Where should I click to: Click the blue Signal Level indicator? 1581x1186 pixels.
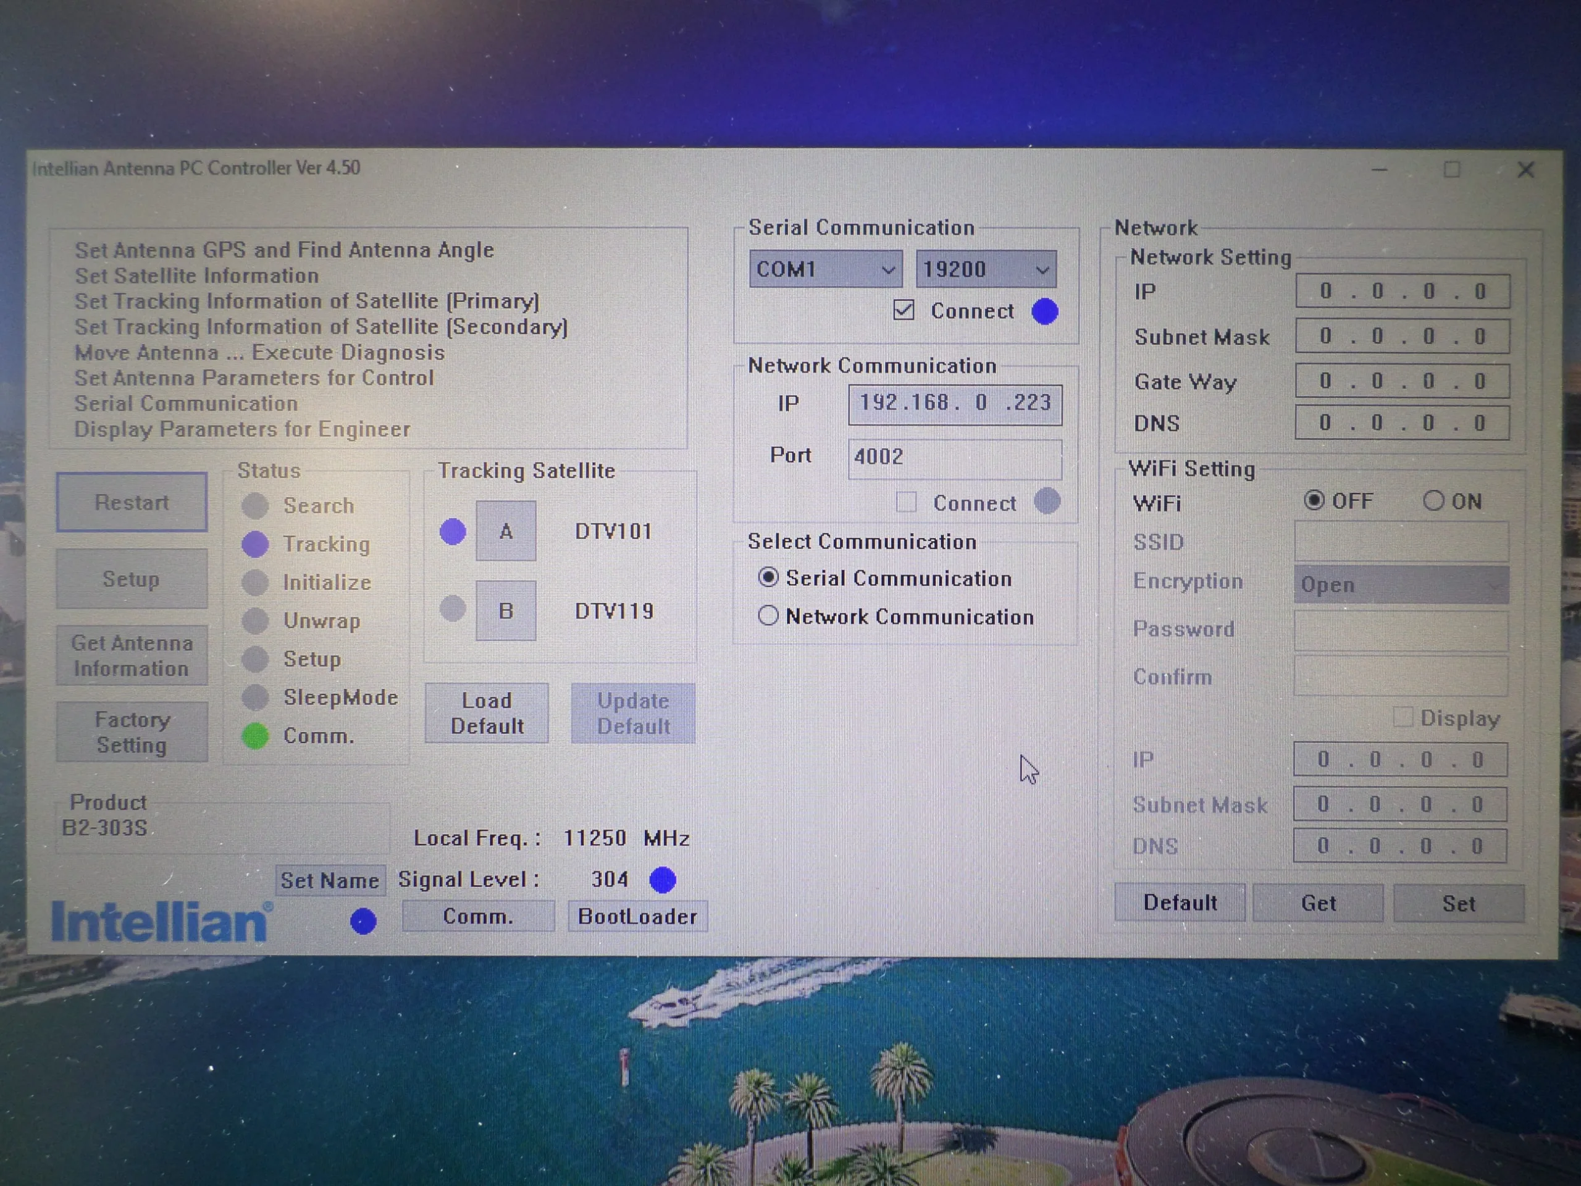(663, 880)
